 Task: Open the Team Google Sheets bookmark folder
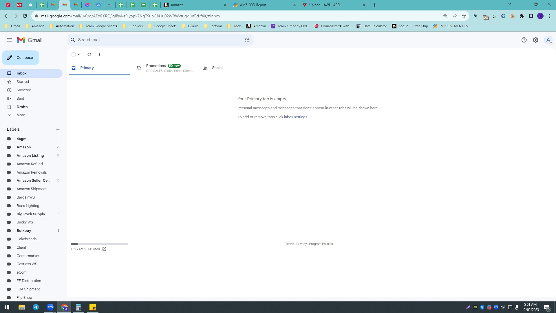(98, 26)
